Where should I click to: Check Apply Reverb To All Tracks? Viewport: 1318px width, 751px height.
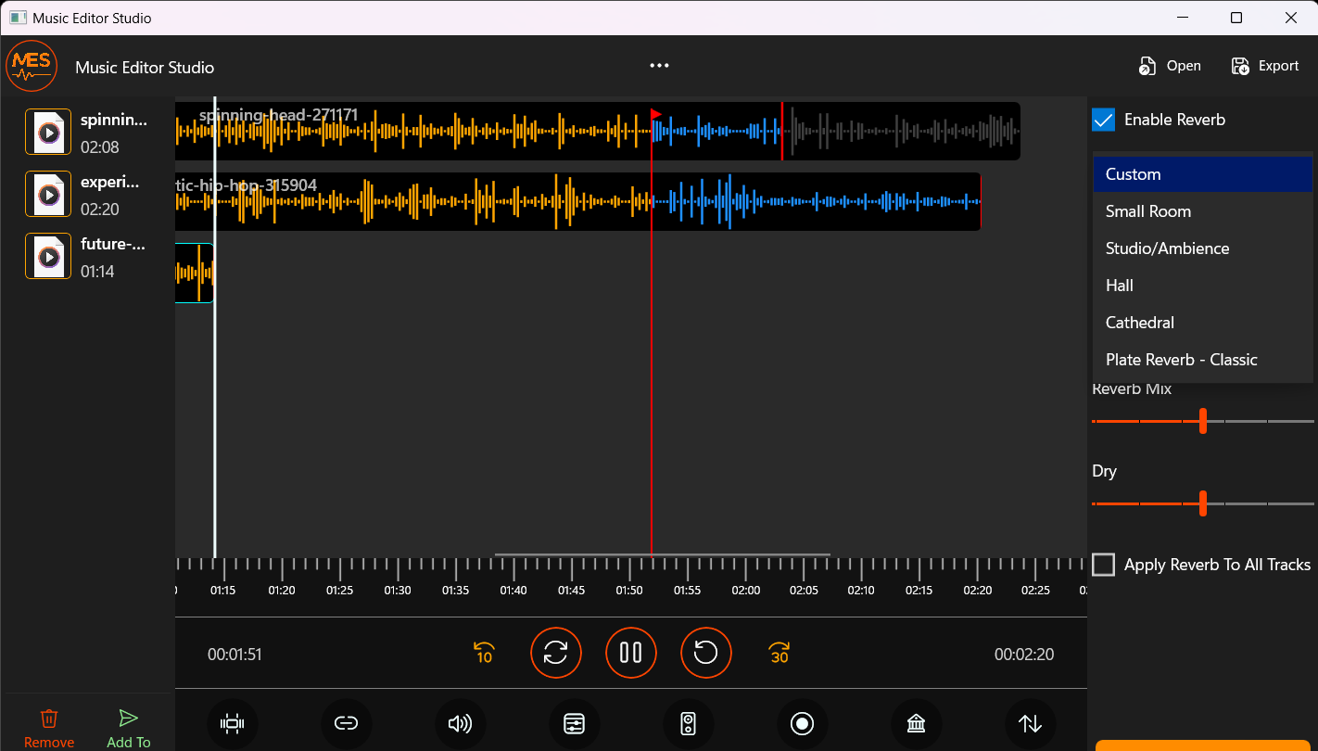(1103, 564)
